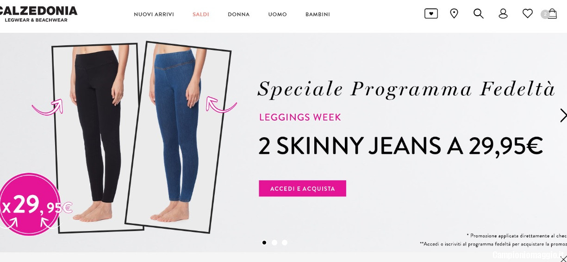Click the black leggings product image
567x262 pixels.
coord(97,138)
